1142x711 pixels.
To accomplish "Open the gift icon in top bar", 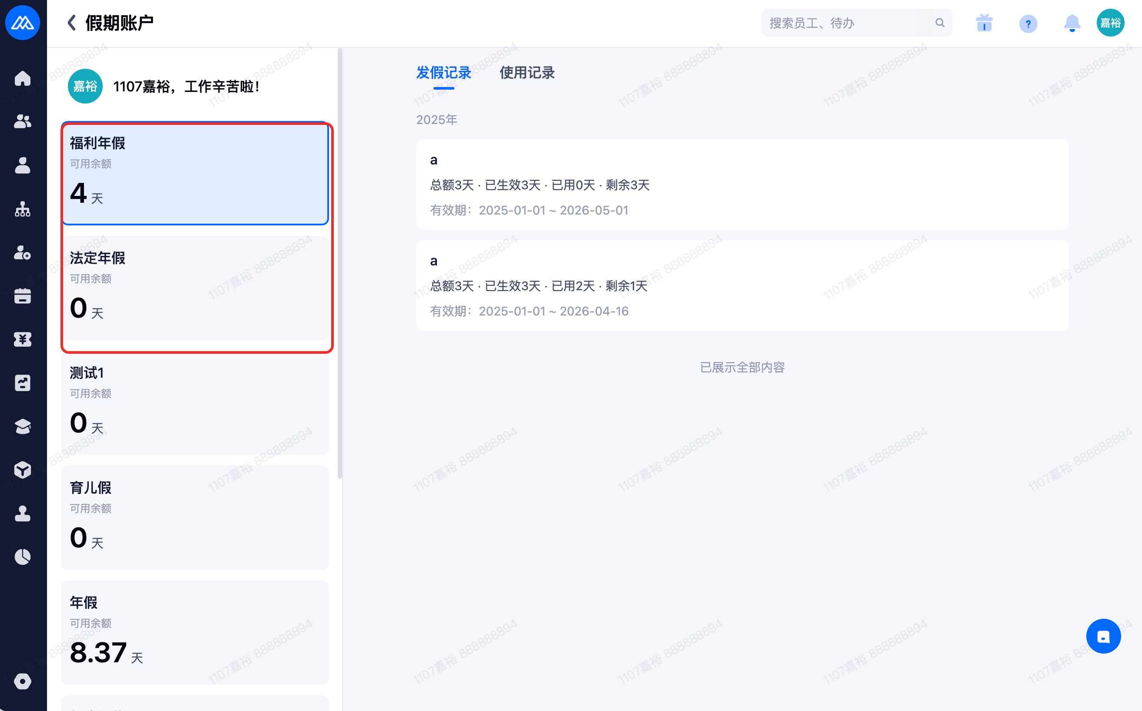I will coord(984,23).
